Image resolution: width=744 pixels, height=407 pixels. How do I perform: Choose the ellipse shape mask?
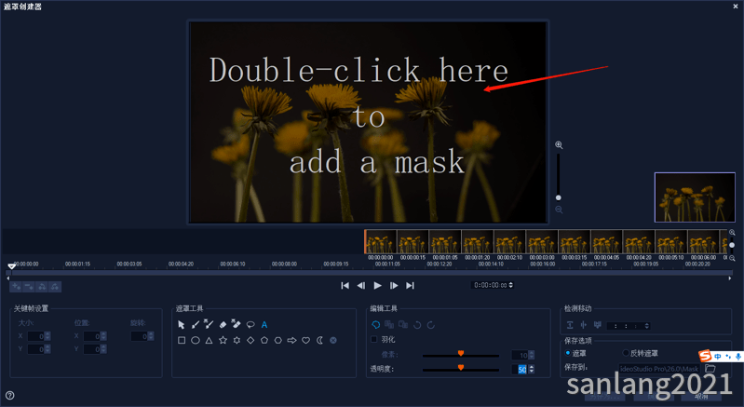pos(195,340)
